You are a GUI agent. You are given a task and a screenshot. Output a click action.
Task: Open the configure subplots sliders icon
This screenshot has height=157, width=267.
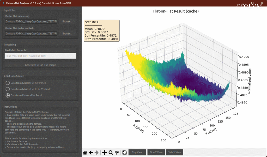117,153
